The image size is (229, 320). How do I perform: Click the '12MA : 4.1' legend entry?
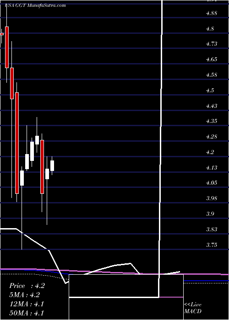pos(27,304)
